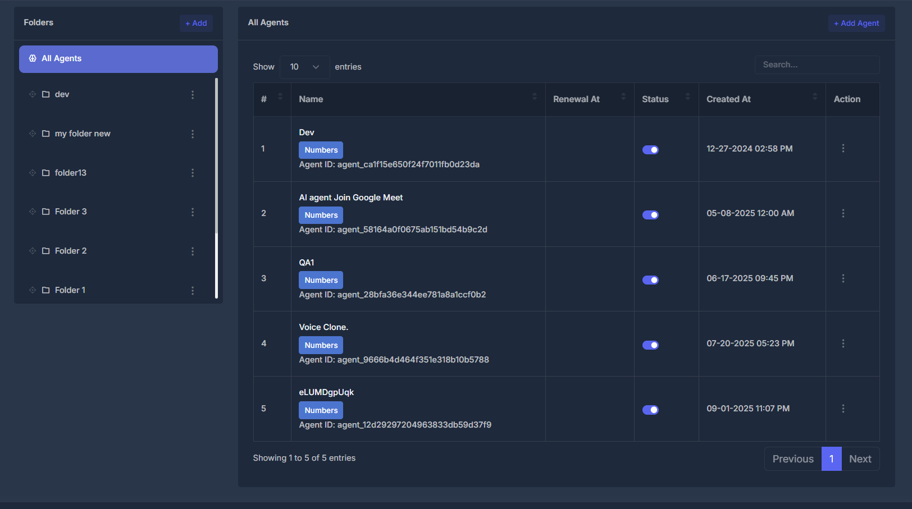Click the agents Search field
Viewport: 912px width, 509px height.
coord(817,65)
